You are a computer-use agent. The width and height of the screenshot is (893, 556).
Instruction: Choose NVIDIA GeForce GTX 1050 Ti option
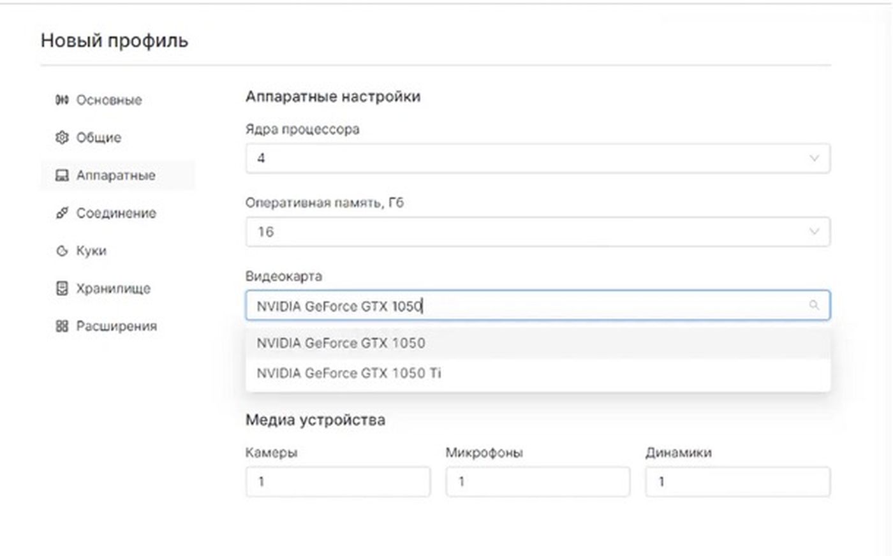pyautogui.click(x=538, y=373)
